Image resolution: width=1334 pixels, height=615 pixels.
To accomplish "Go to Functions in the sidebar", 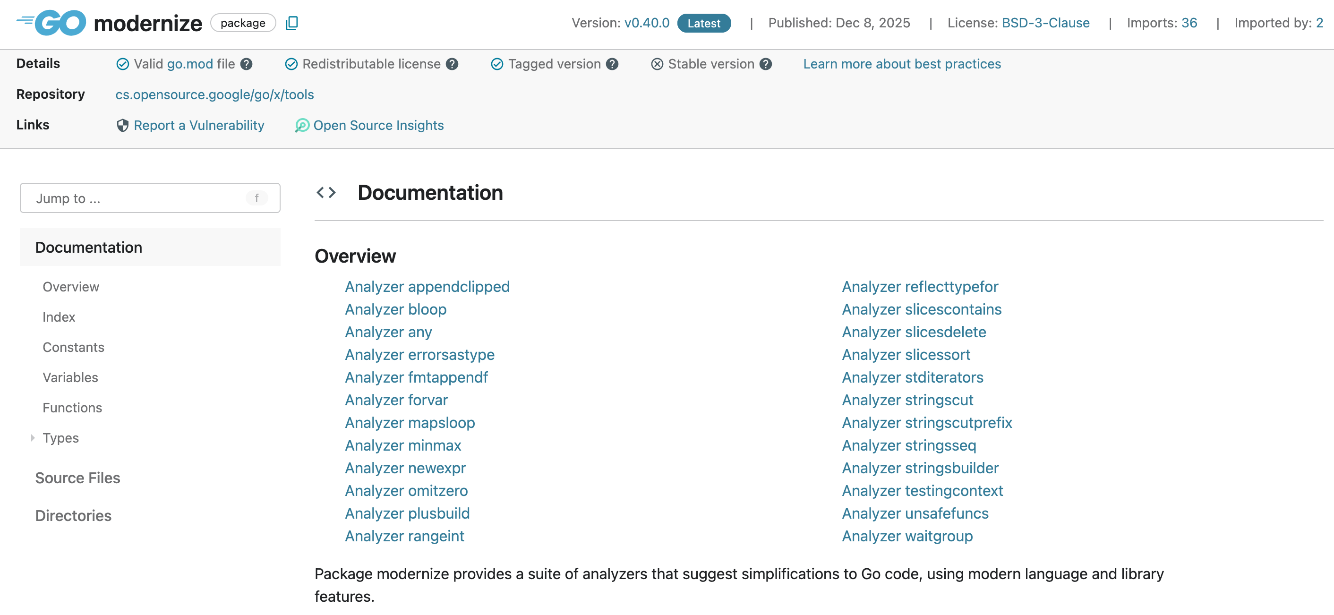I will (72, 408).
